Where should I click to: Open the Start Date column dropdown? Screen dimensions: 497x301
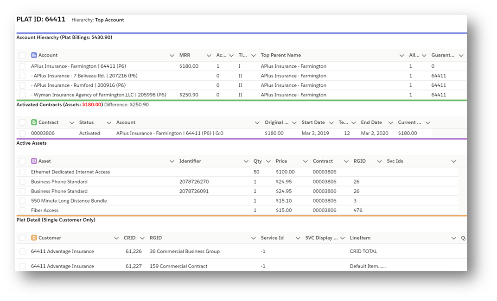point(332,122)
